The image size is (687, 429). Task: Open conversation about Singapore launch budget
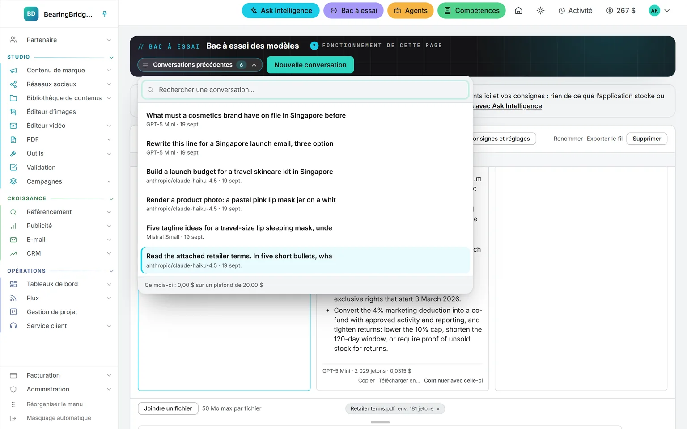pyautogui.click(x=305, y=176)
